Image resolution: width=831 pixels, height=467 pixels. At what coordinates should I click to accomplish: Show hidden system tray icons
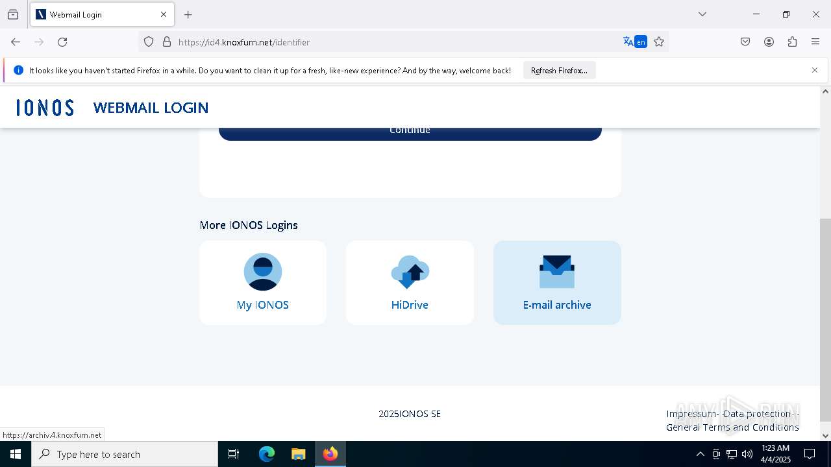click(x=700, y=454)
